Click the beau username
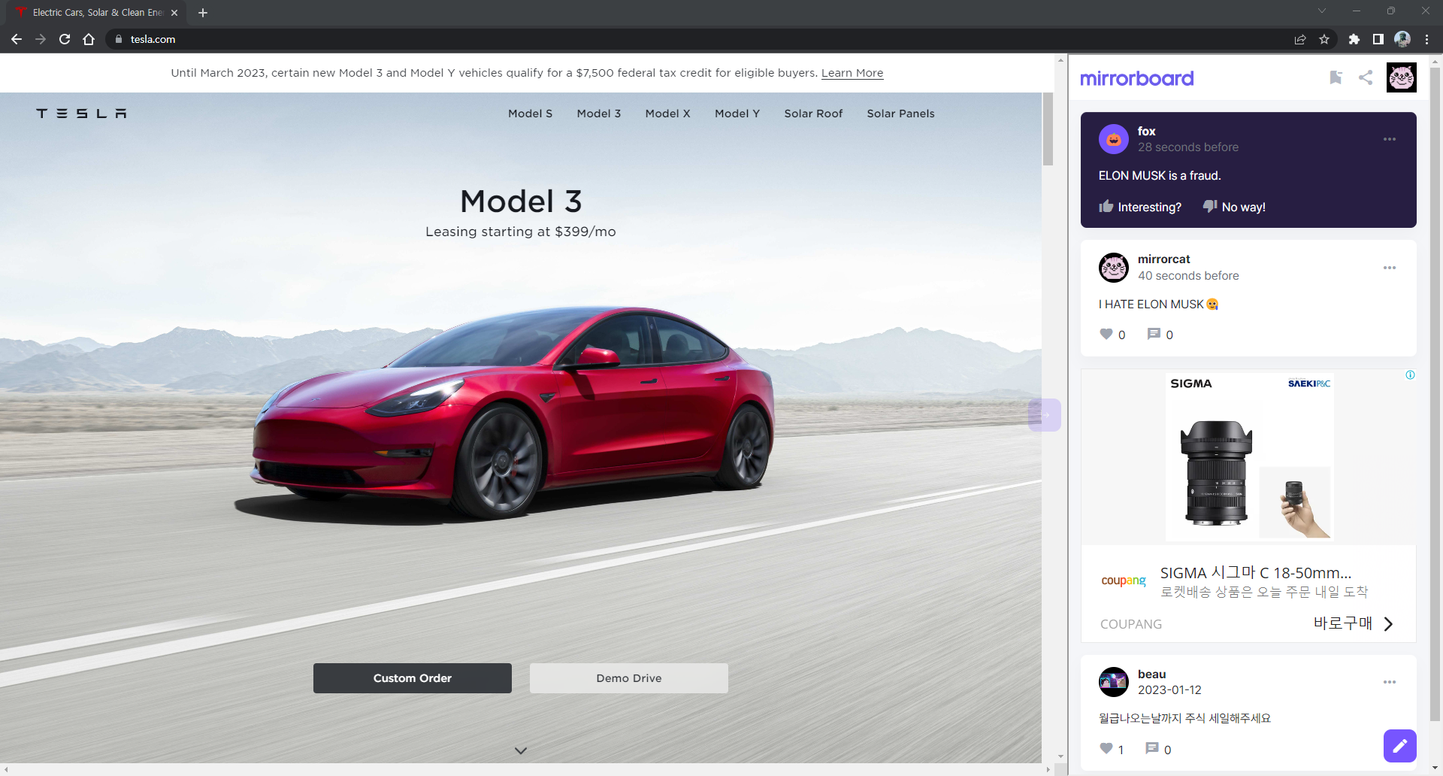This screenshot has height=776, width=1443. click(1151, 674)
